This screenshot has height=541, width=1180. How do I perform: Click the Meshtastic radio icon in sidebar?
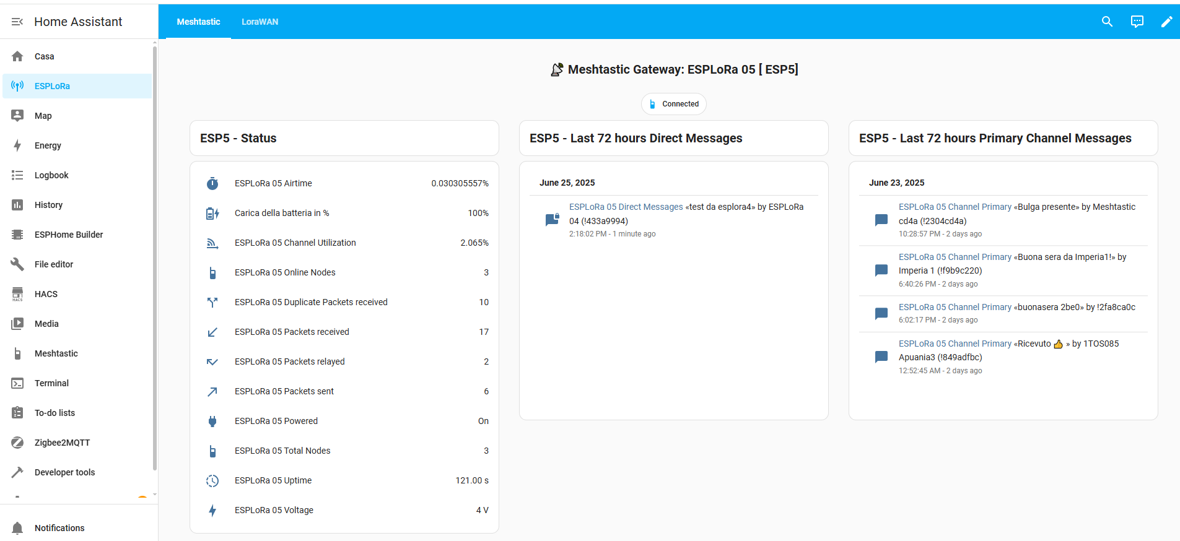(17, 353)
